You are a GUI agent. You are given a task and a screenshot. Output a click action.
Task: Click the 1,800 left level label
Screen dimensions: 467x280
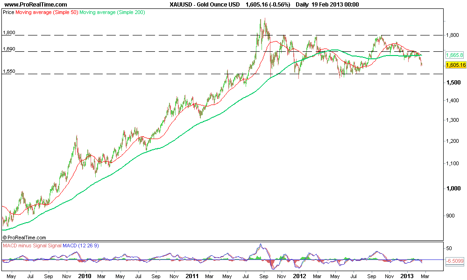pos(9,33)
